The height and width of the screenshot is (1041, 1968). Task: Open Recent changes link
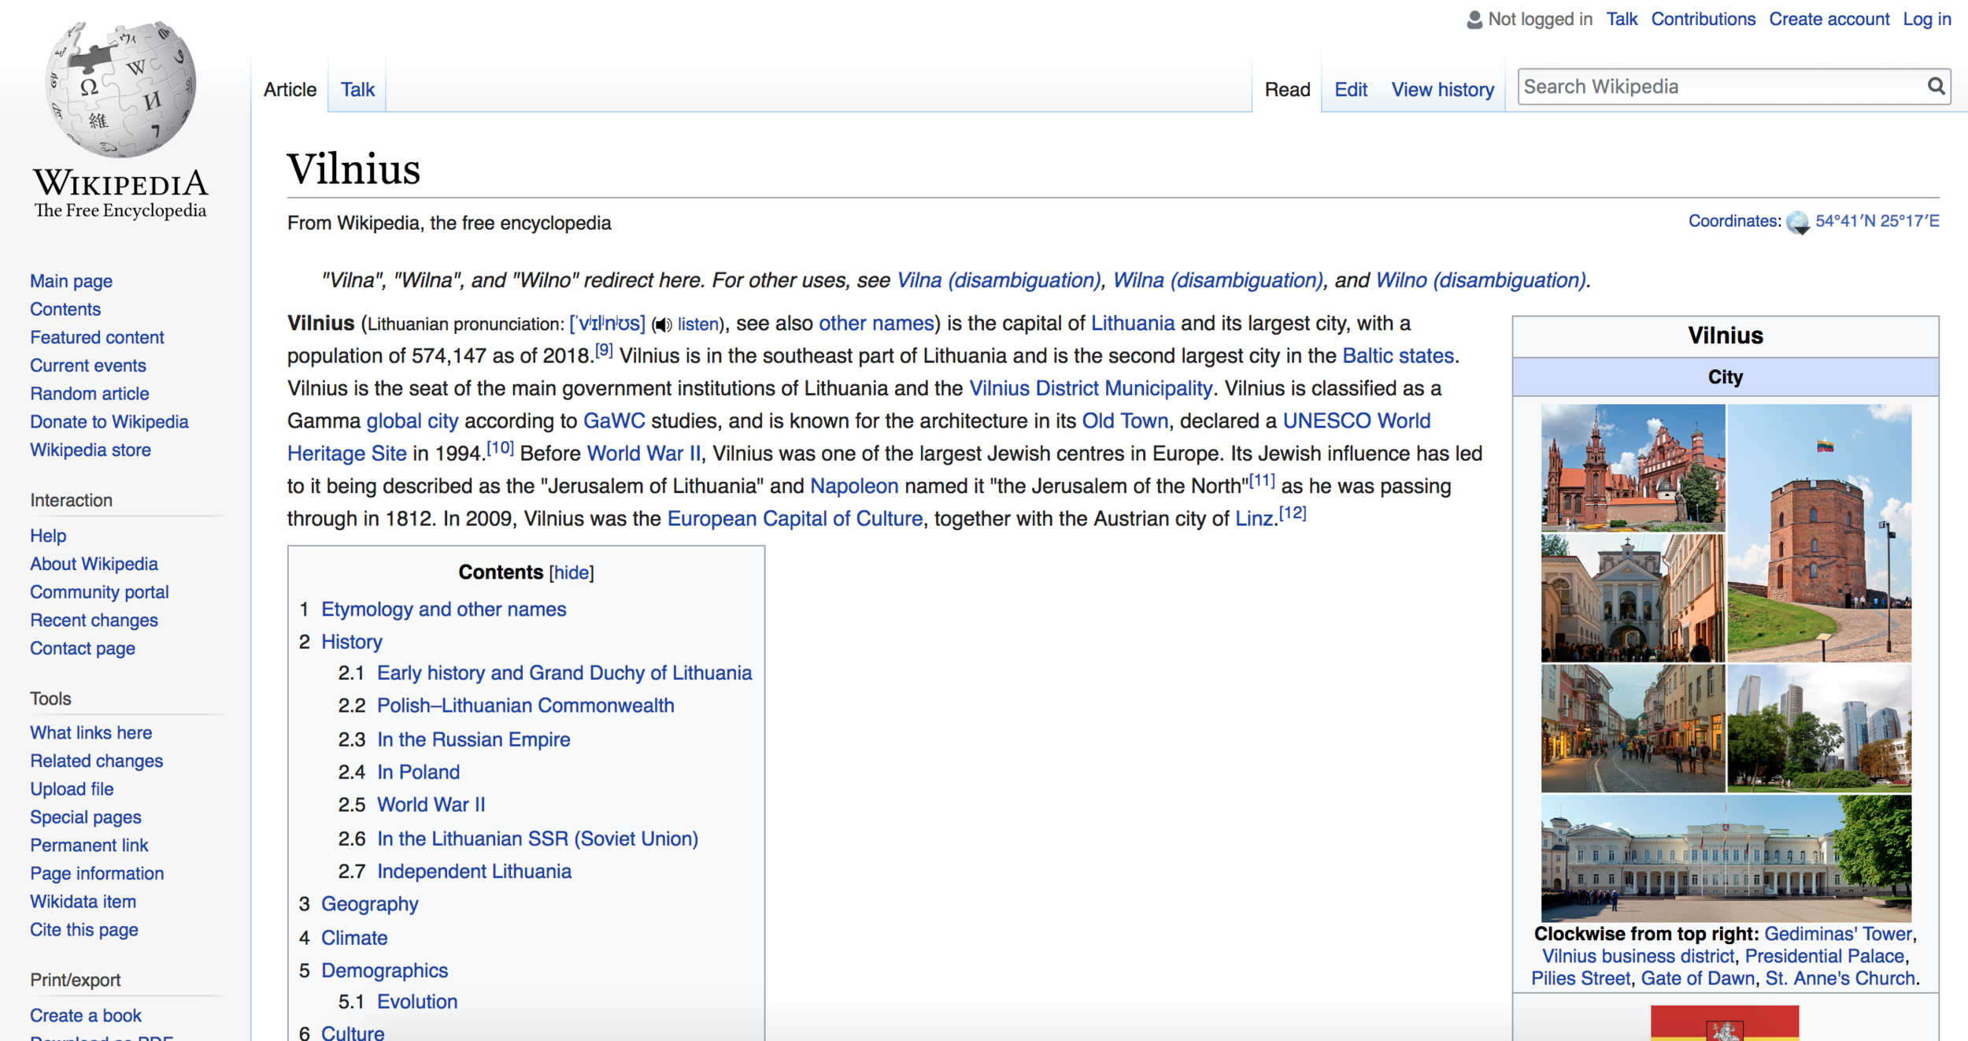point(94,621)
